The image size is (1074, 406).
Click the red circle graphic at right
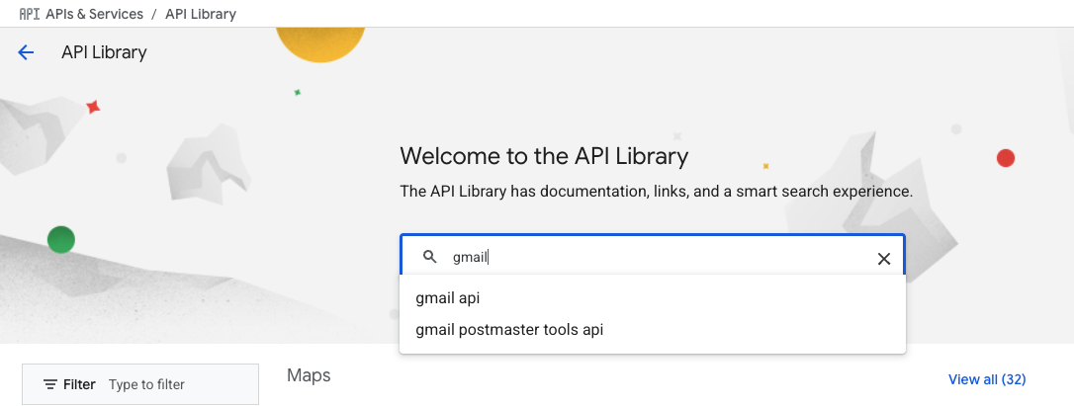1006,158
